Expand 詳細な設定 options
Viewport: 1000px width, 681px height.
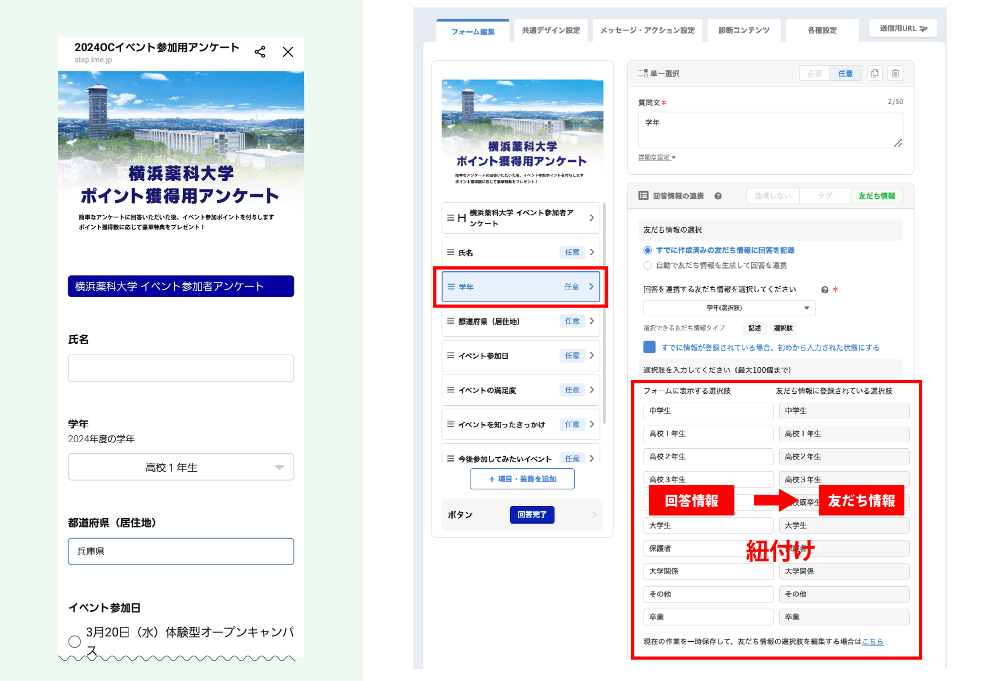[656, 157]
